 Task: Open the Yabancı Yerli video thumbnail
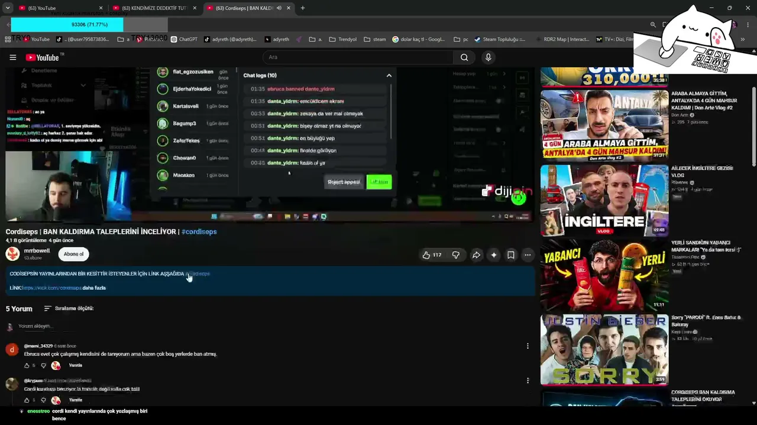(604, 275)
